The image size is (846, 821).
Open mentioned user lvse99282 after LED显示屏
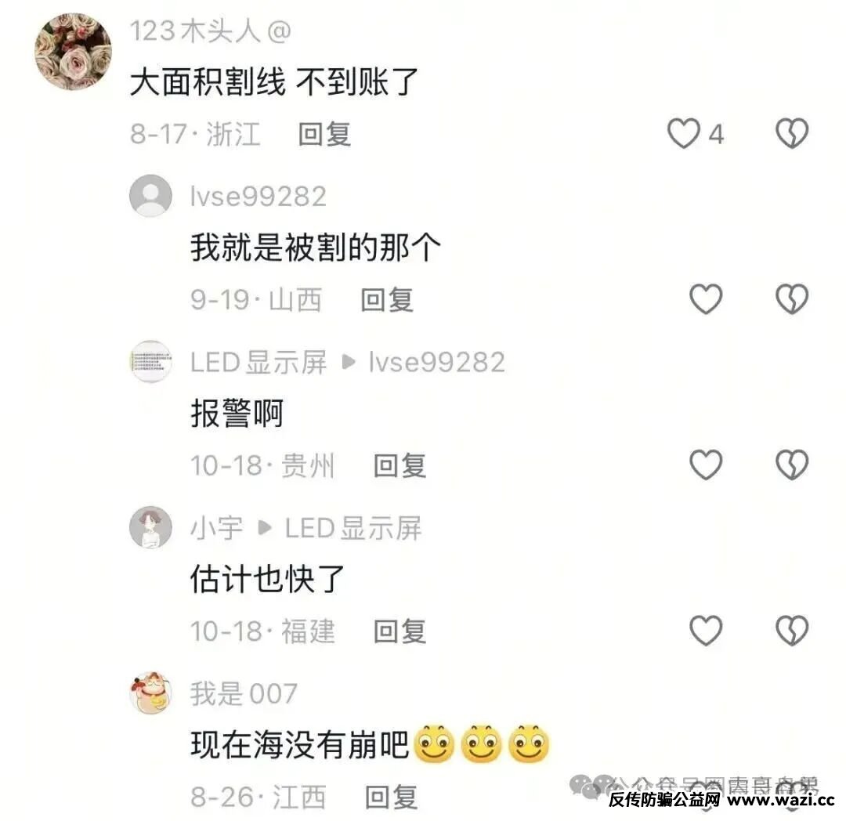point(437,362)
